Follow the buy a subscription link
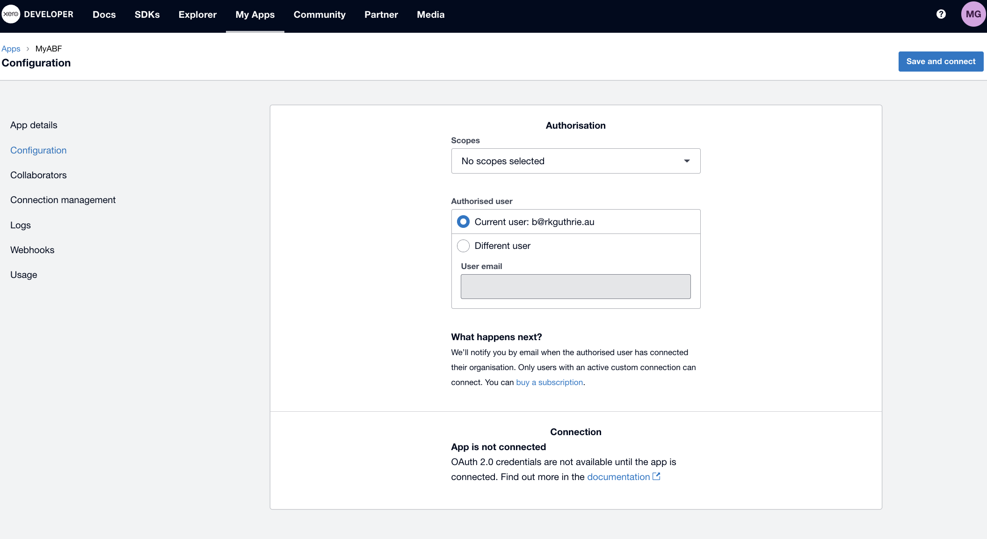987x539 pixels. point(549,382)
